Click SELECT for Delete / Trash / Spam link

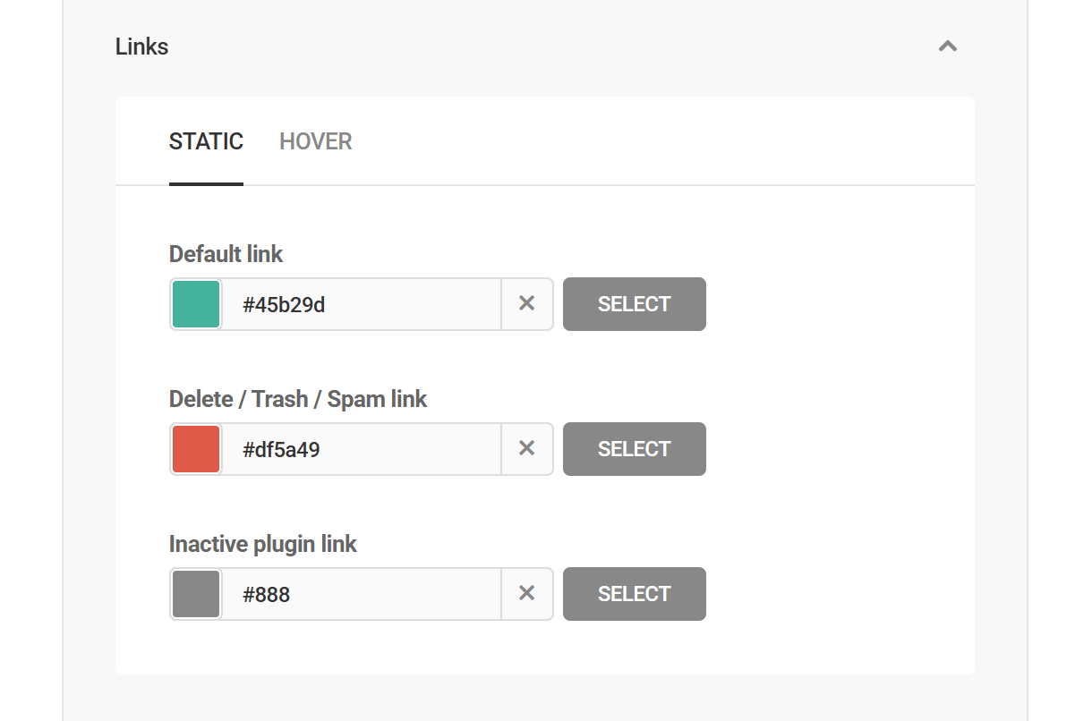pos(634,449)
